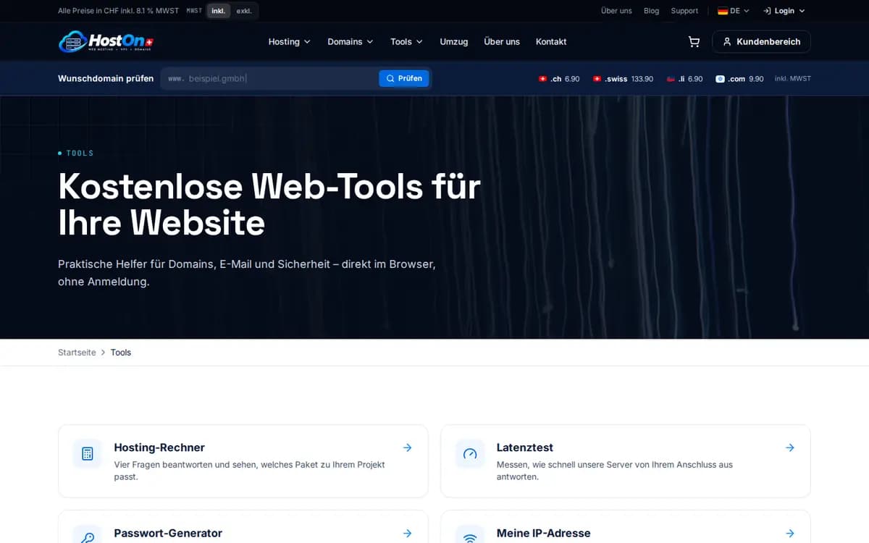Select the .com 9.90 domain price

coord(739,79)
